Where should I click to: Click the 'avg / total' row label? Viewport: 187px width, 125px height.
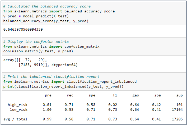click(15, 119)
